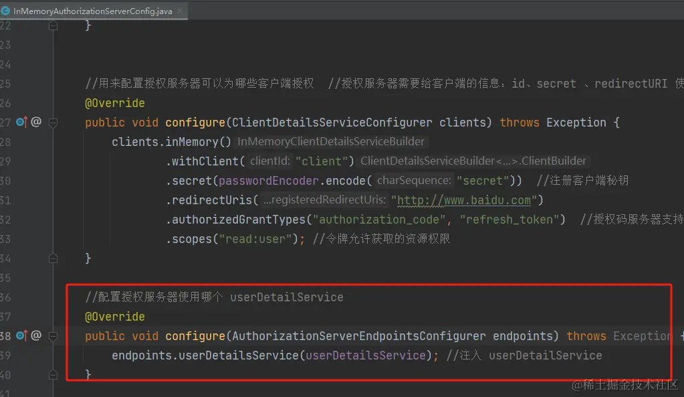
Task: Click the .scopes method call on line 33
Action: [189, 239]
